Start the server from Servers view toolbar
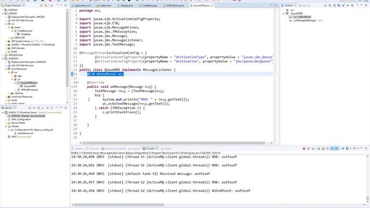This screenshot has height=208, width=370. pos(39,108)
